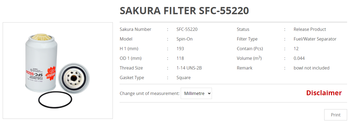The height and width of the screenshot is (125, 349).
Task: Click the Change unit of measurement label
Action: pyautogui.click(x=149, y=93)
